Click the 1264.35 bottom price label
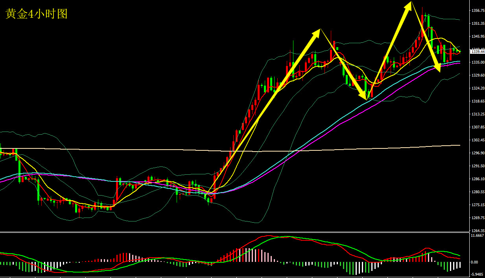The height and width of the screenshot is (278, 485). (x=478, y=231)
